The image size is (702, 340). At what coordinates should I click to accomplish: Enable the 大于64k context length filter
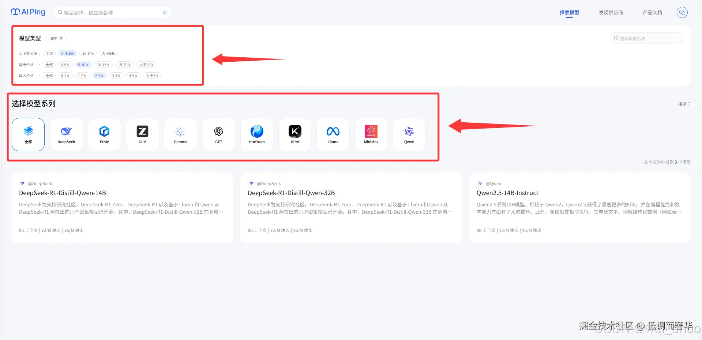108,53
